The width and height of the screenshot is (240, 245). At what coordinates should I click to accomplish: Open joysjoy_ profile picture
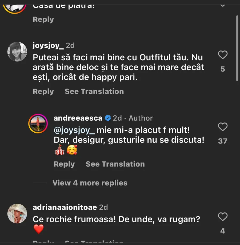(17, 52)
